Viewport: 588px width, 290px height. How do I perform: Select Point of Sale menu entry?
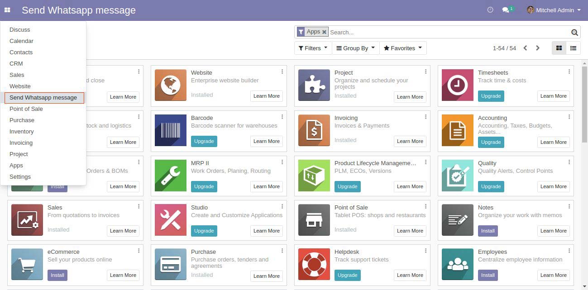point(43,109)
